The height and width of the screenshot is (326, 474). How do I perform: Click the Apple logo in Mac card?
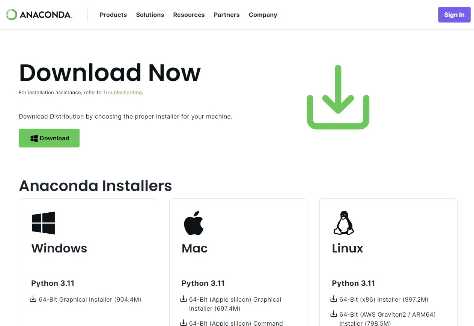[x=194, y=223]
